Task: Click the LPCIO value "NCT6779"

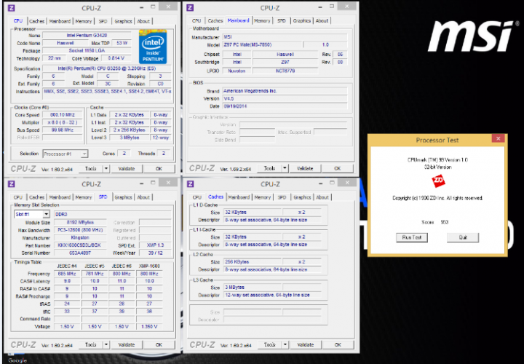Action: pyautogui.click(x=285, y=71)
